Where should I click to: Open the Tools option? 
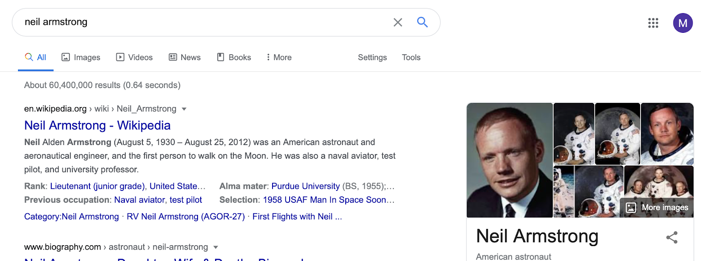(411, 57)
